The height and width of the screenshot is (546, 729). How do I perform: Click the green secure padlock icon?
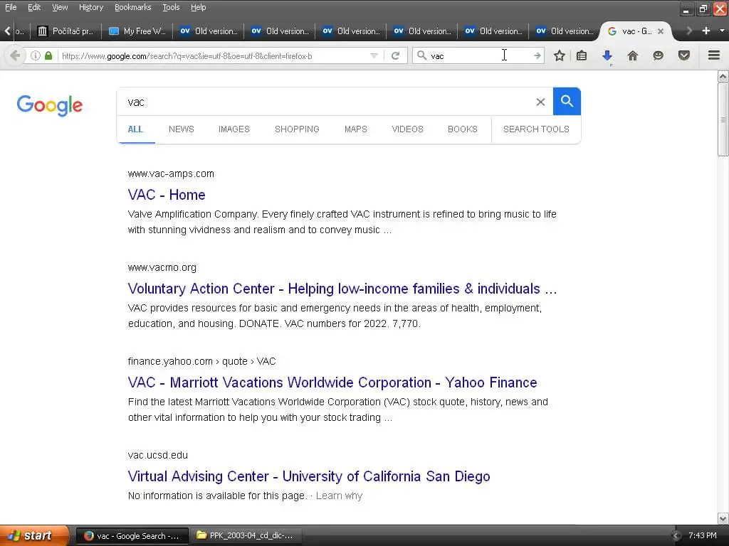(x=48, y=55)
